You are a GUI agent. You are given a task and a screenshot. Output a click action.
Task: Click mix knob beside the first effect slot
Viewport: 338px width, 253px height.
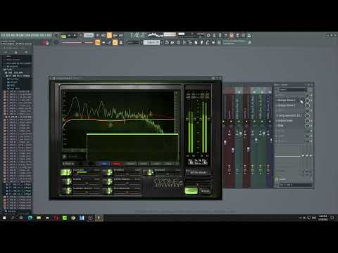(x=307, y=100)
